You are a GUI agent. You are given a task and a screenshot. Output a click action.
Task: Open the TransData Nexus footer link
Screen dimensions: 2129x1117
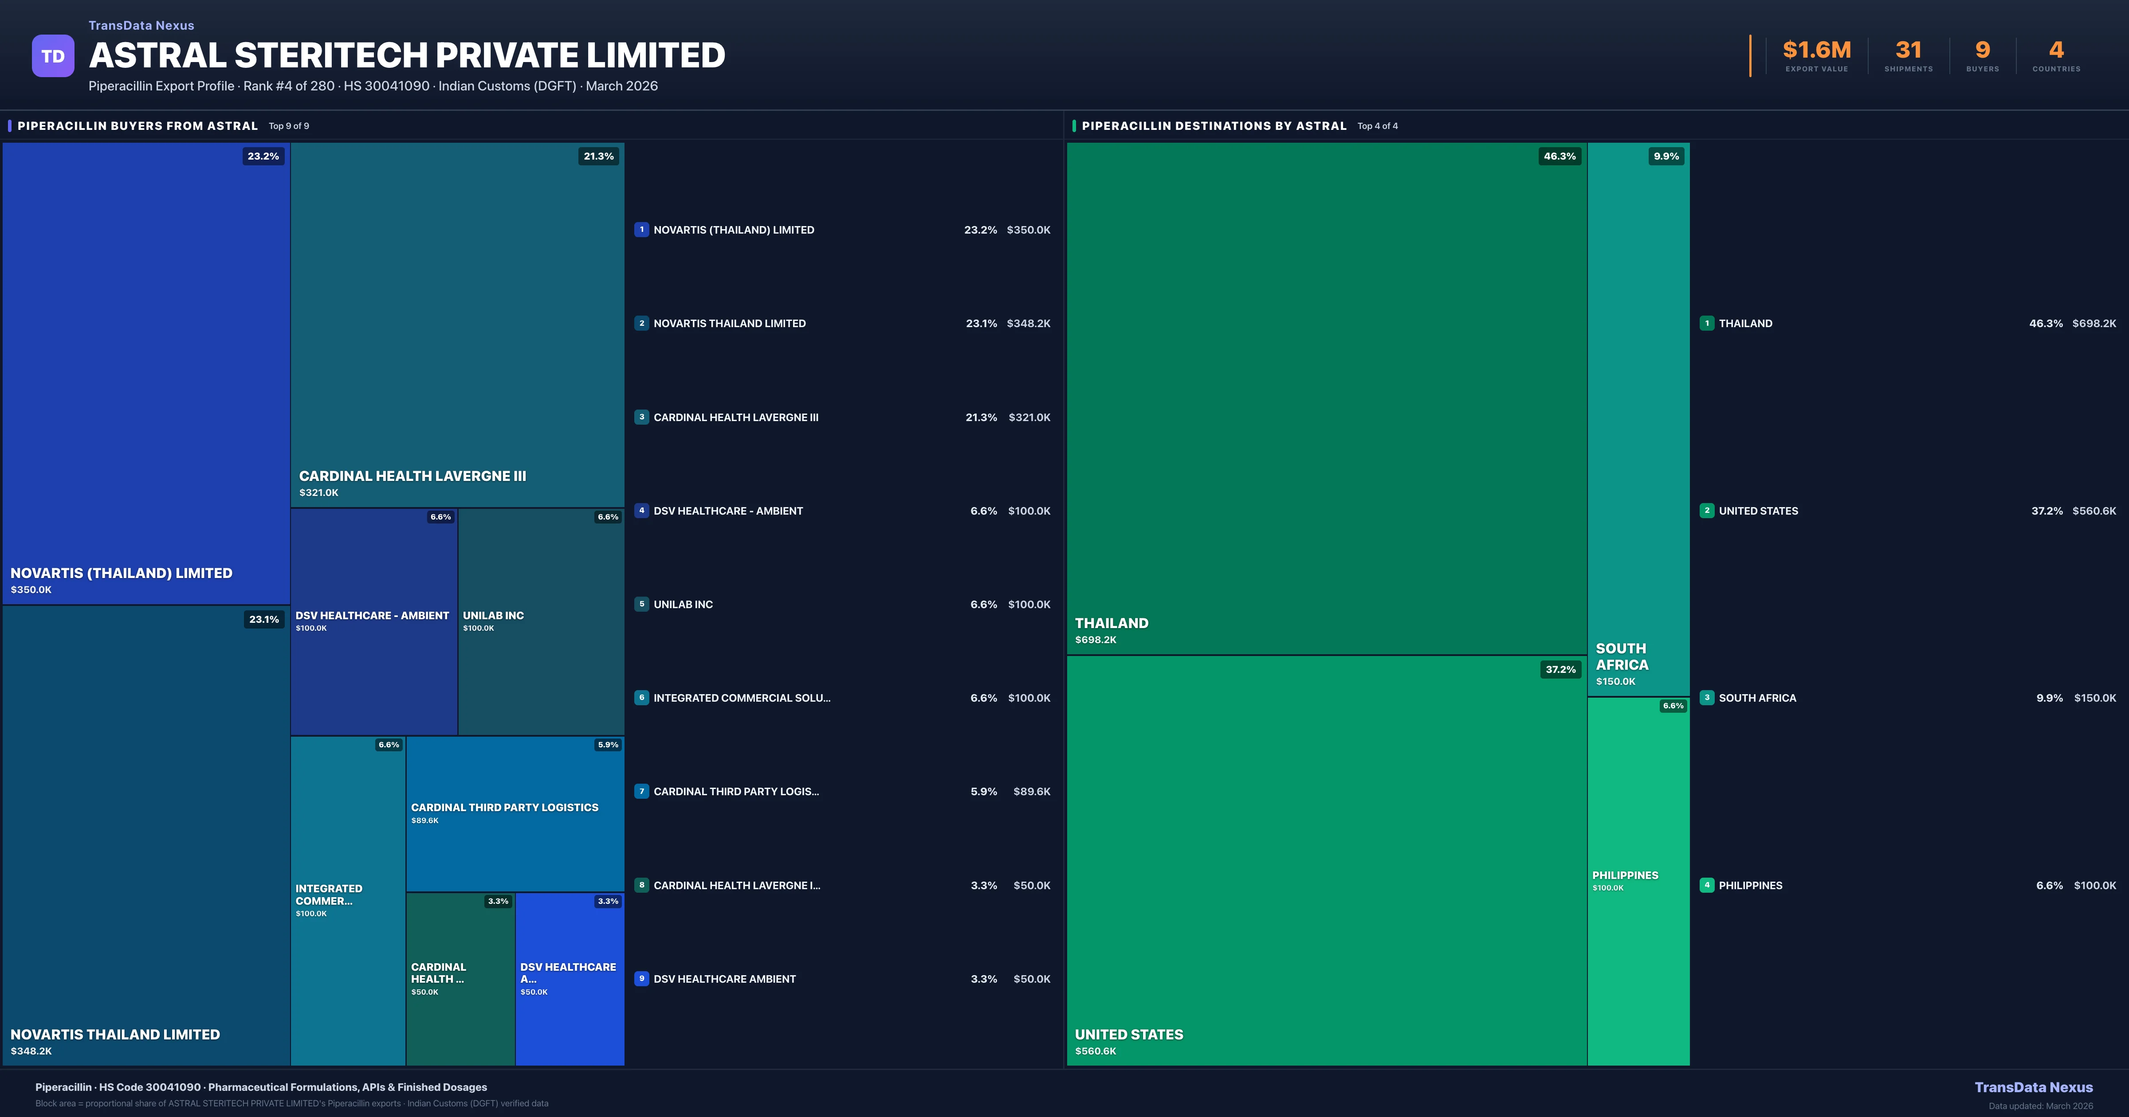click(2033, 1087)
